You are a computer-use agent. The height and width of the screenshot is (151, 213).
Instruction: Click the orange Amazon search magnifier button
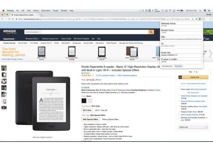151,32
